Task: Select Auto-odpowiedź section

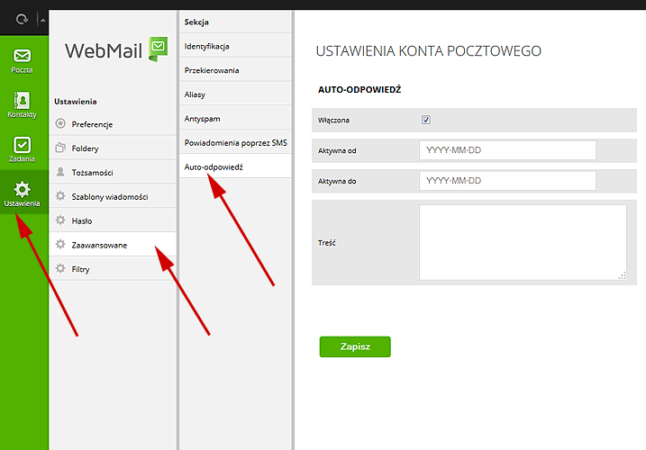Action: pos(235,166)
